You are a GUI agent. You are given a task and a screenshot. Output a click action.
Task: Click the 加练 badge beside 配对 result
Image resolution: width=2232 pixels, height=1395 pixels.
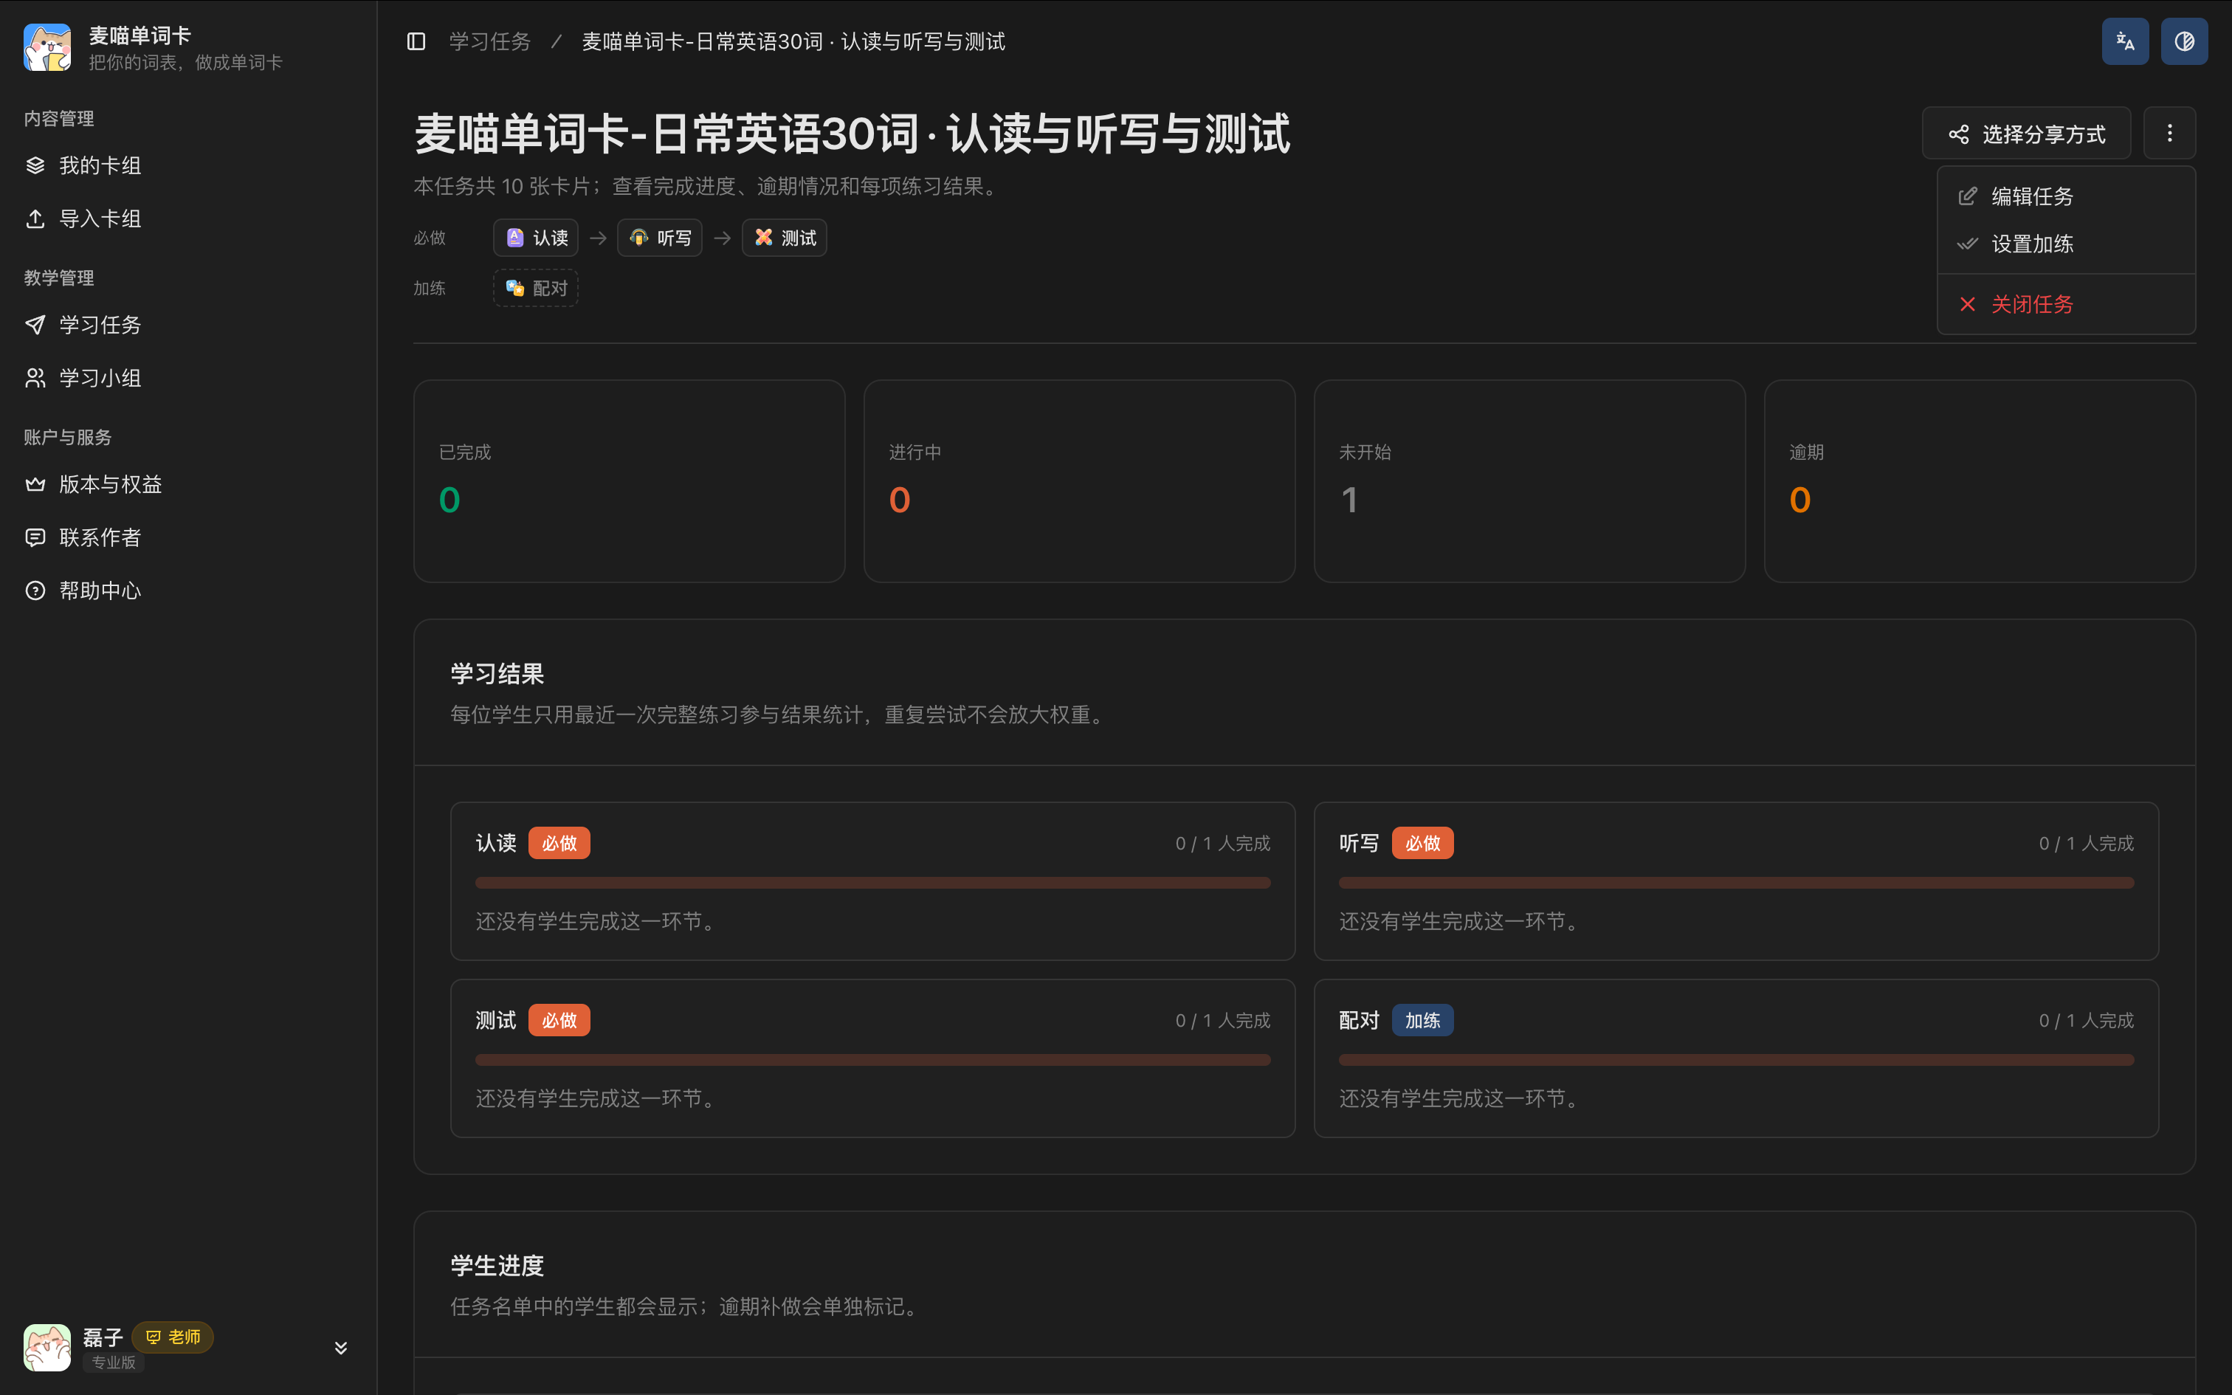coord(1422,1020)
